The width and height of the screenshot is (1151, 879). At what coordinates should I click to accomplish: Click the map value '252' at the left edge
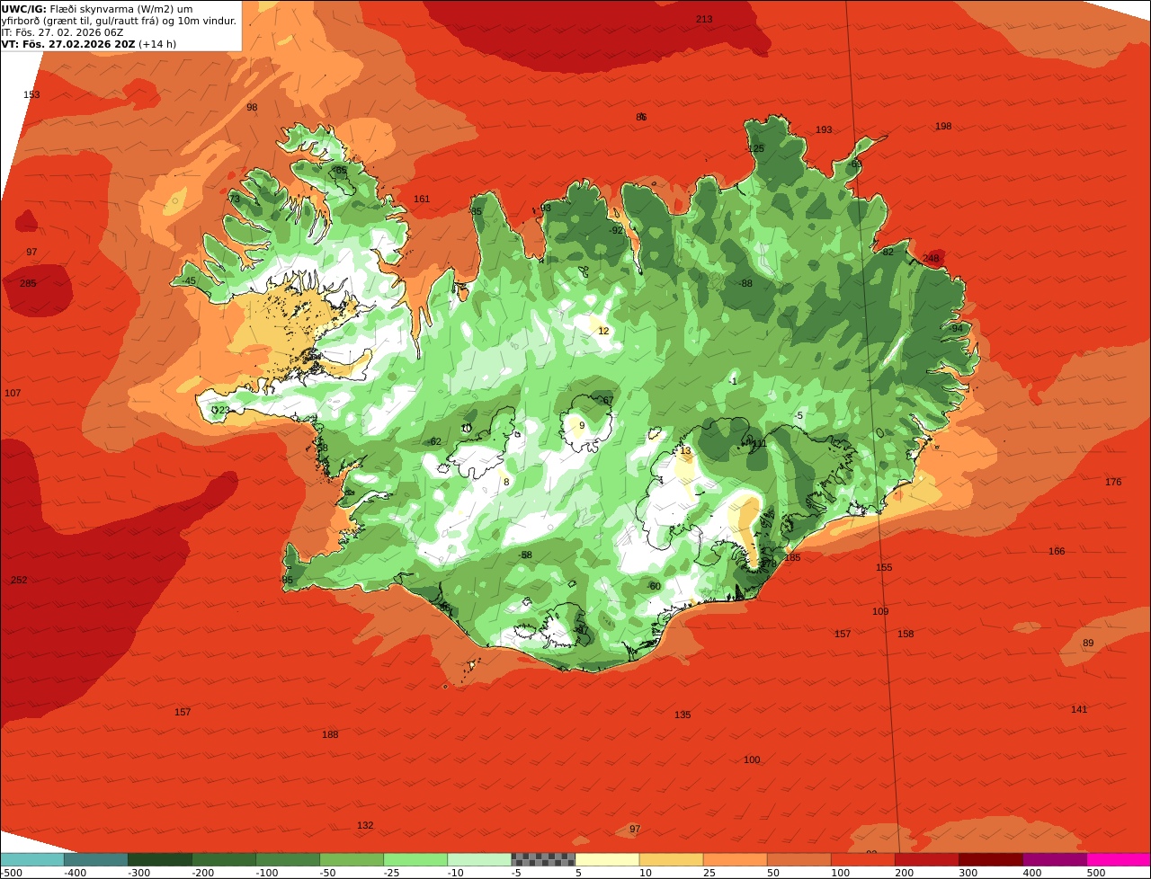(19, 580)
